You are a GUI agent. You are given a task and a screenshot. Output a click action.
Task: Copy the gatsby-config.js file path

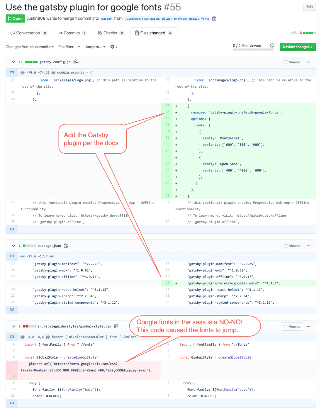pos(76,62)
